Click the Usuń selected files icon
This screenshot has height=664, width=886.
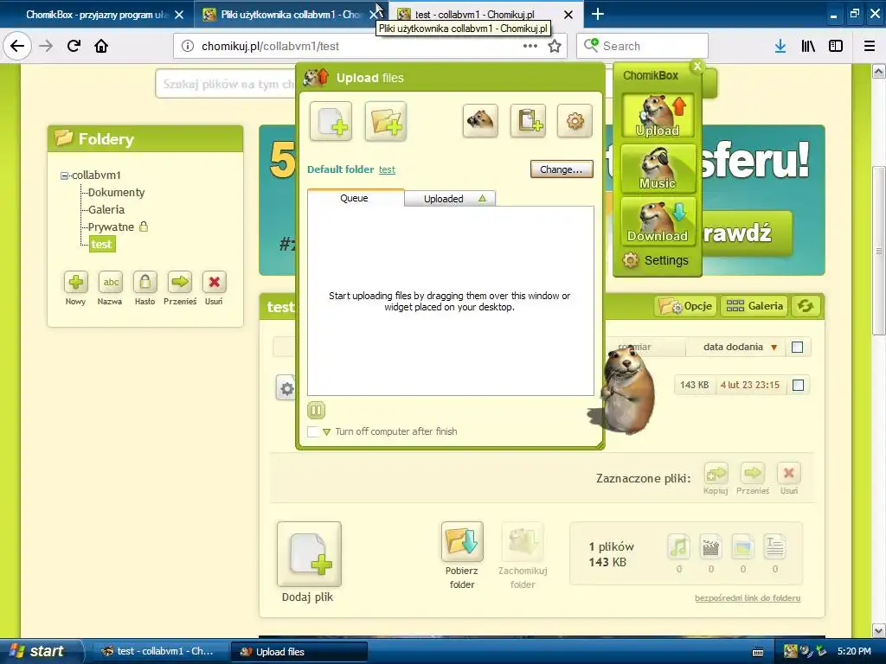pos(789,473)
